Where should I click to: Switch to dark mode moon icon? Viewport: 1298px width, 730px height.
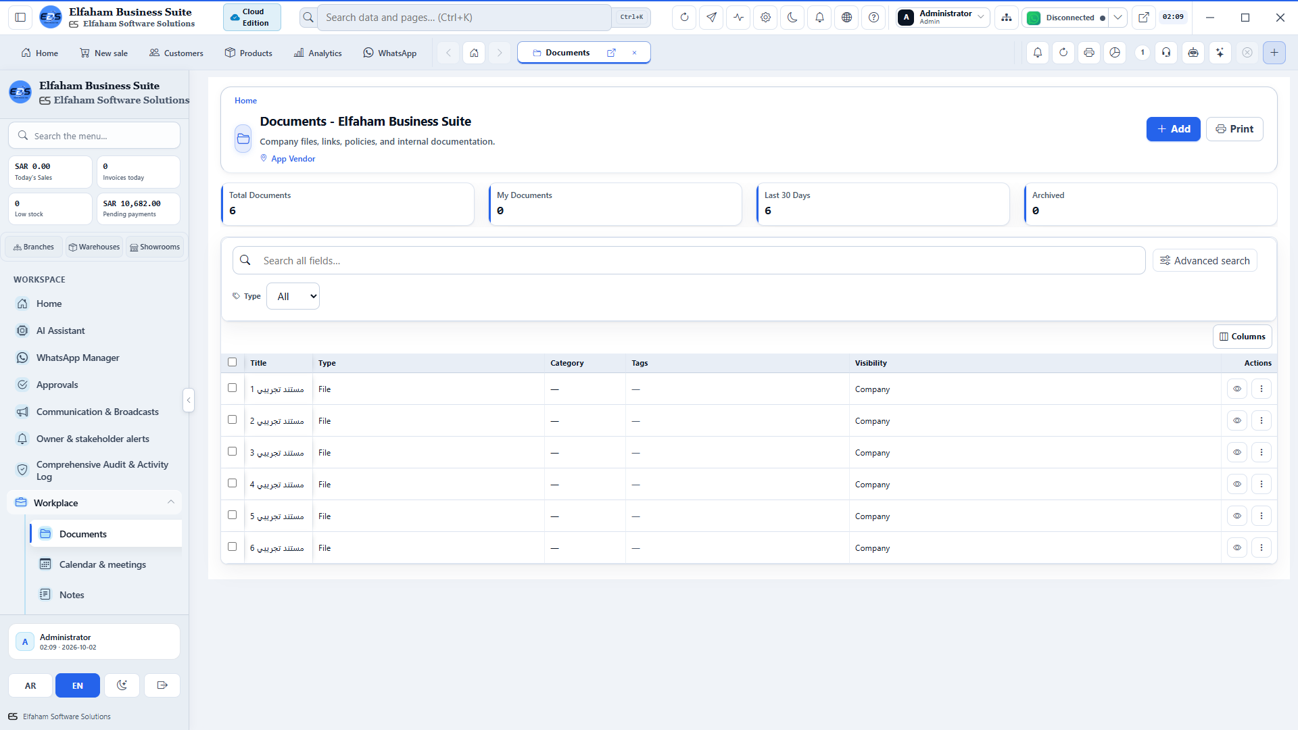pyautogui.click(x=792, y=18)
